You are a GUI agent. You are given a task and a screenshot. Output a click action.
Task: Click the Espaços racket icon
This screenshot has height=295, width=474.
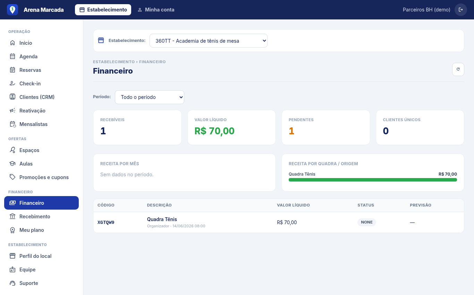pos(12,150)
